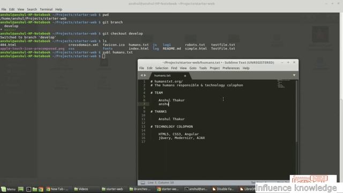
Task: Click 'jQuery, Modernizr, AJAX' text line
Action: click(182, 138)
